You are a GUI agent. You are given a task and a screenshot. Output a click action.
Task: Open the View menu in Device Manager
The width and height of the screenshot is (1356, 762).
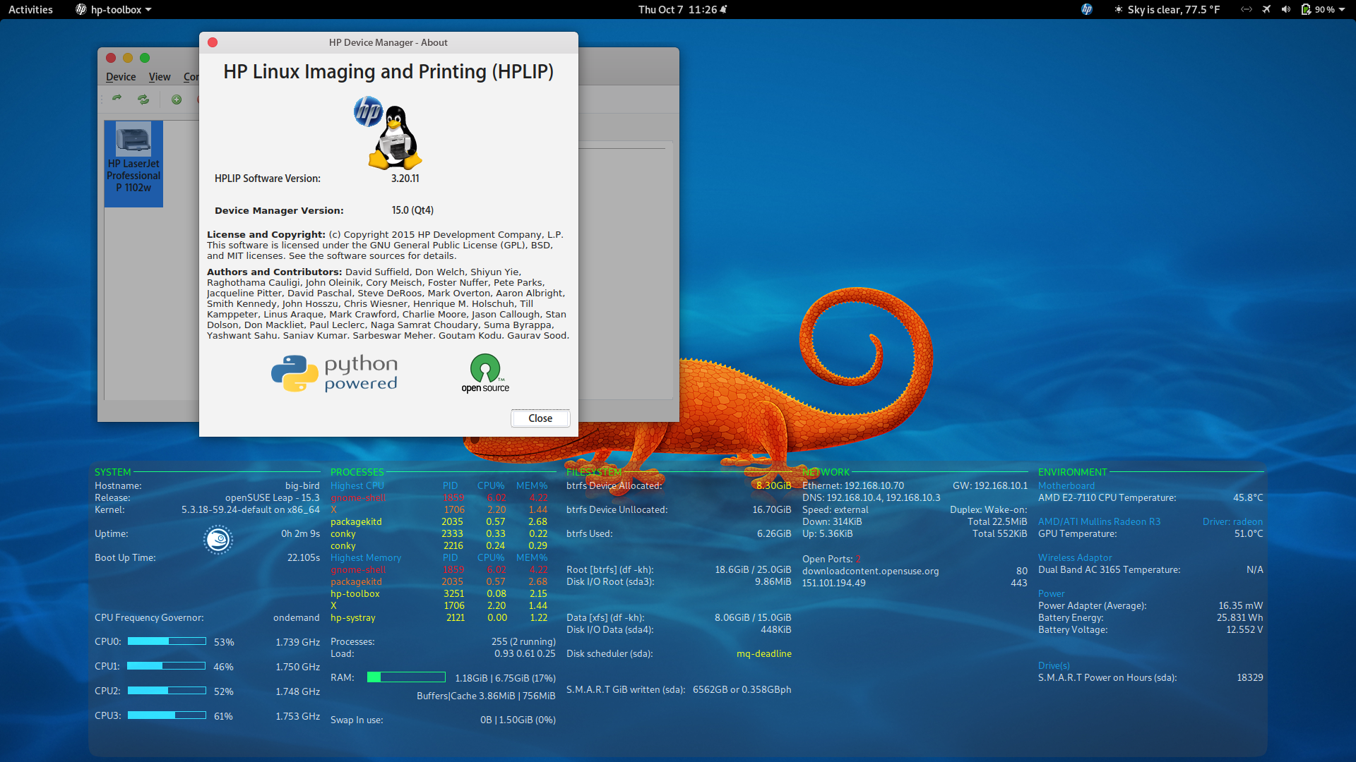click(160, 77)
